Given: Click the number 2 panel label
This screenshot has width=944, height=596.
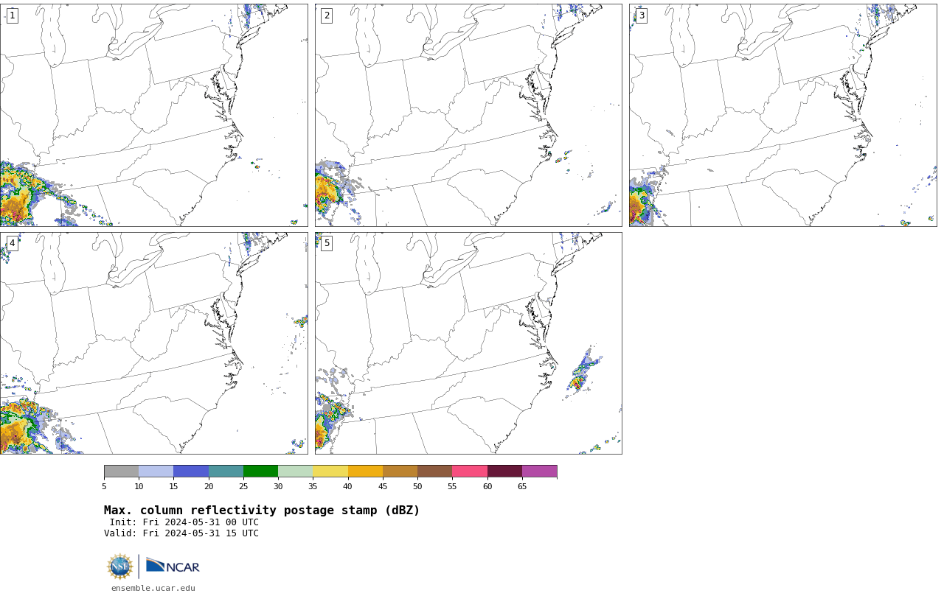Looking at the screenshot, I should pyautogui.click(x=327, y=15).
